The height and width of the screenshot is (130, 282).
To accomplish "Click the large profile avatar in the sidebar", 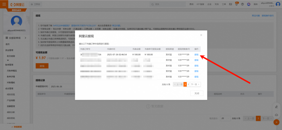I will [x=16, y=21].
